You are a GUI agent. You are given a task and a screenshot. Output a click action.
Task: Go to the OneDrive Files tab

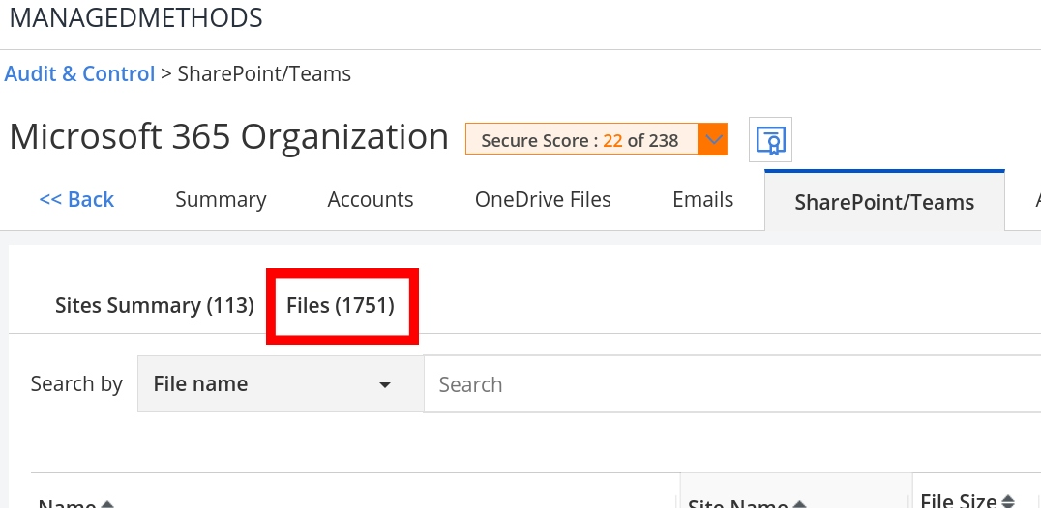(x=543, y=200)
